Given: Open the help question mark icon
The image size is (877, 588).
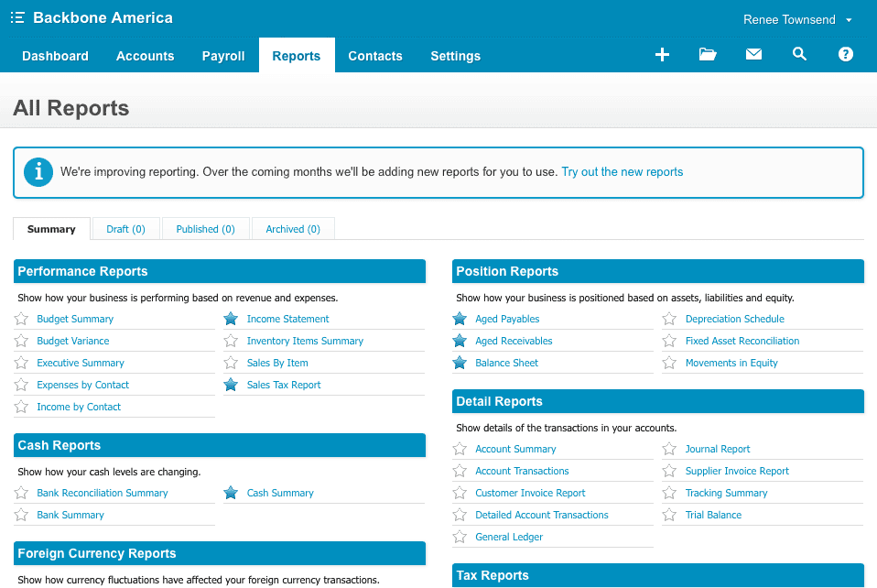Looking at the screenshot, I should tap(846, 54).
